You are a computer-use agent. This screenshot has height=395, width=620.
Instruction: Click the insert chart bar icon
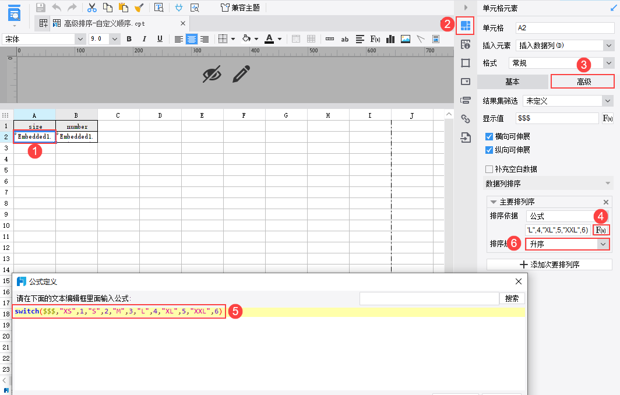pos(390,39)
